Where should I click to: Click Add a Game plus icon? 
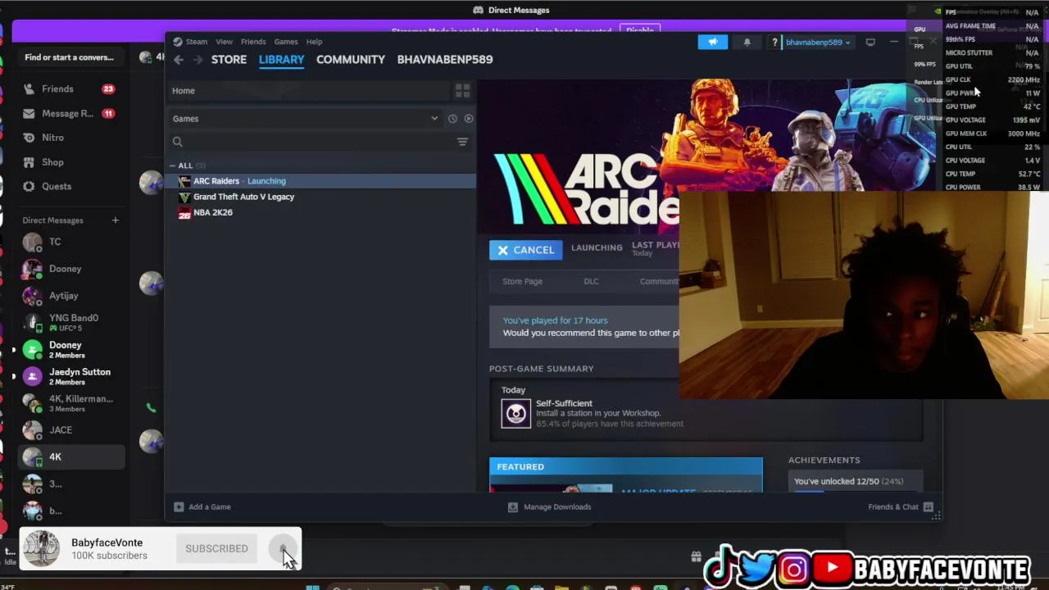tap(179, 506)
